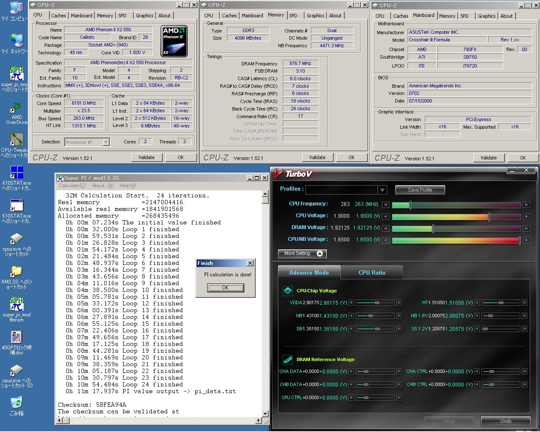Switch to CPU Ratio tab in TurboV
The height and width of the screenshot is (432, 540).
pos(372,273)
